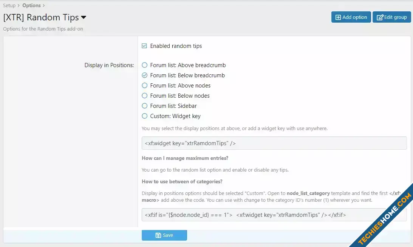Image resolution: width=413 pixels, height=247 pixels.
Task: Select Forum list: Above breadcrumb radio
Action: point(145,65)
